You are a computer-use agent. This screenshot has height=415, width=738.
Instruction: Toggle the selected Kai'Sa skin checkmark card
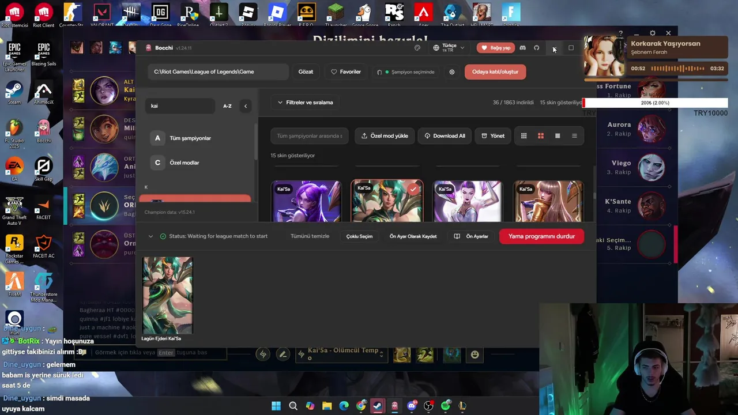coord(387,201)
